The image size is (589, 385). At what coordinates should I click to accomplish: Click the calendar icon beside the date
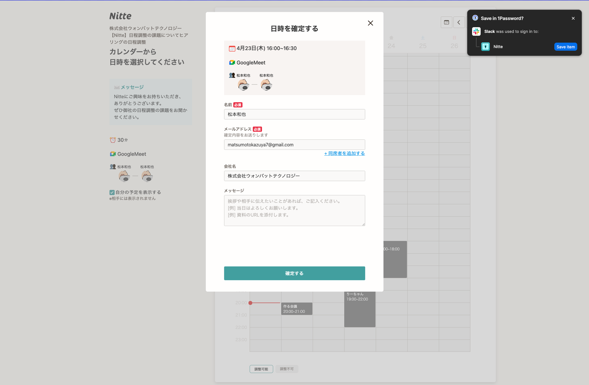pos(232,49)
